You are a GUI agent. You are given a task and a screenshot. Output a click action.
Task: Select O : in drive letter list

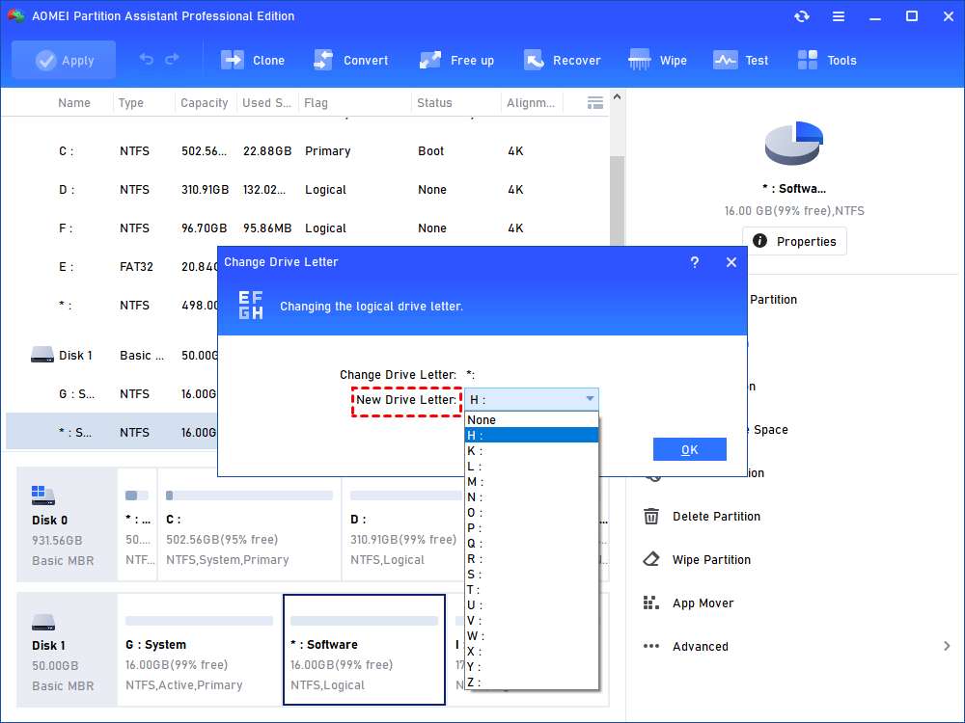click(x=532, y=512)
